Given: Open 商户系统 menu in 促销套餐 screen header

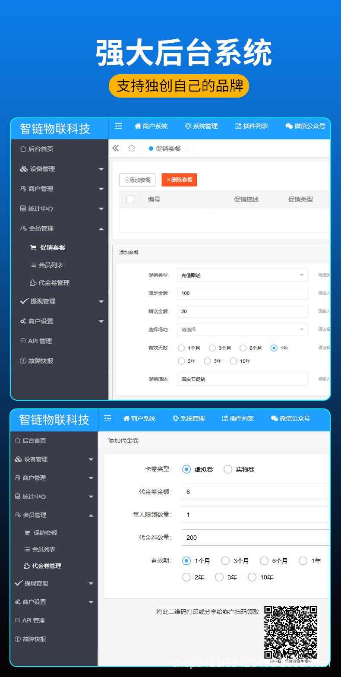Looking at the screenshot, I should click(151, 126).
